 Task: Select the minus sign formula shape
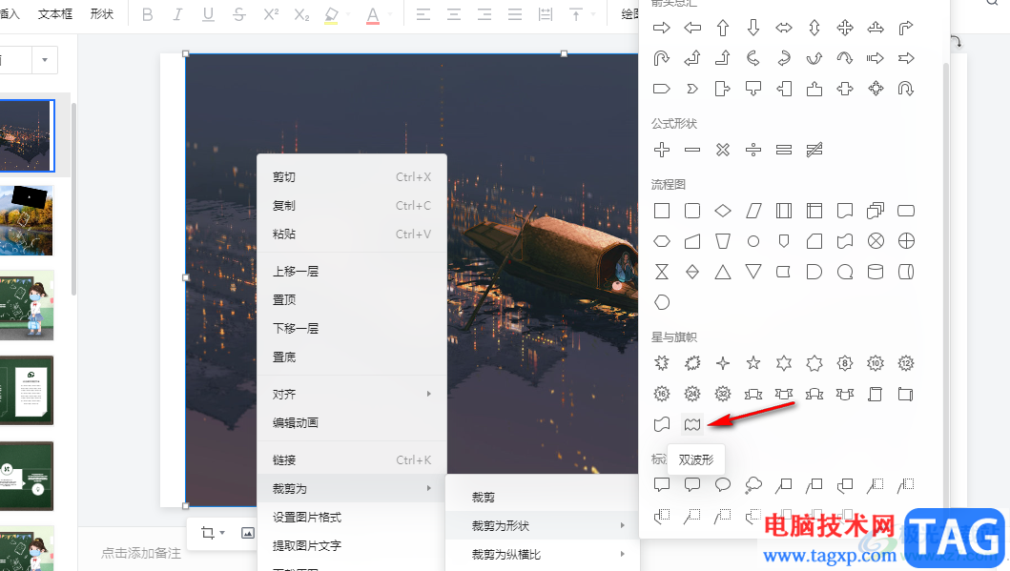point(691,150)
